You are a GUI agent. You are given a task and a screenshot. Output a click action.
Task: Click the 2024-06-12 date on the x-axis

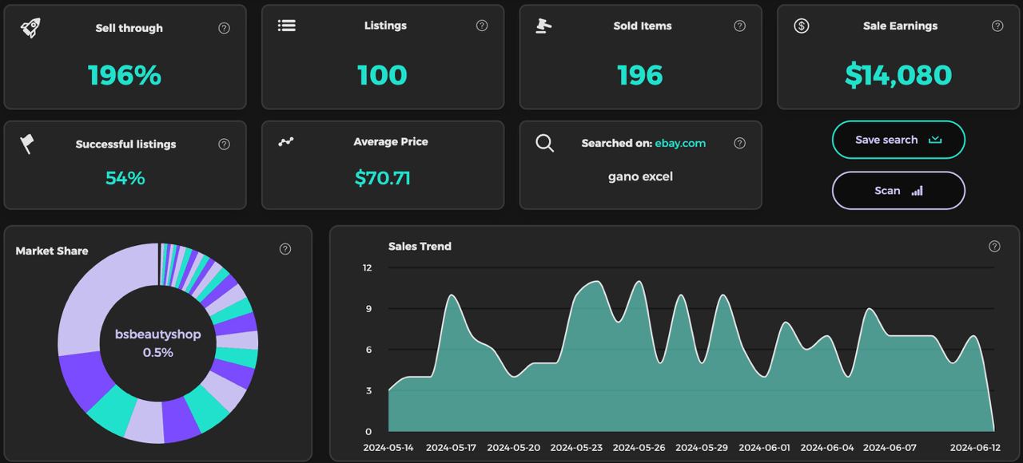tap(975, 448)
